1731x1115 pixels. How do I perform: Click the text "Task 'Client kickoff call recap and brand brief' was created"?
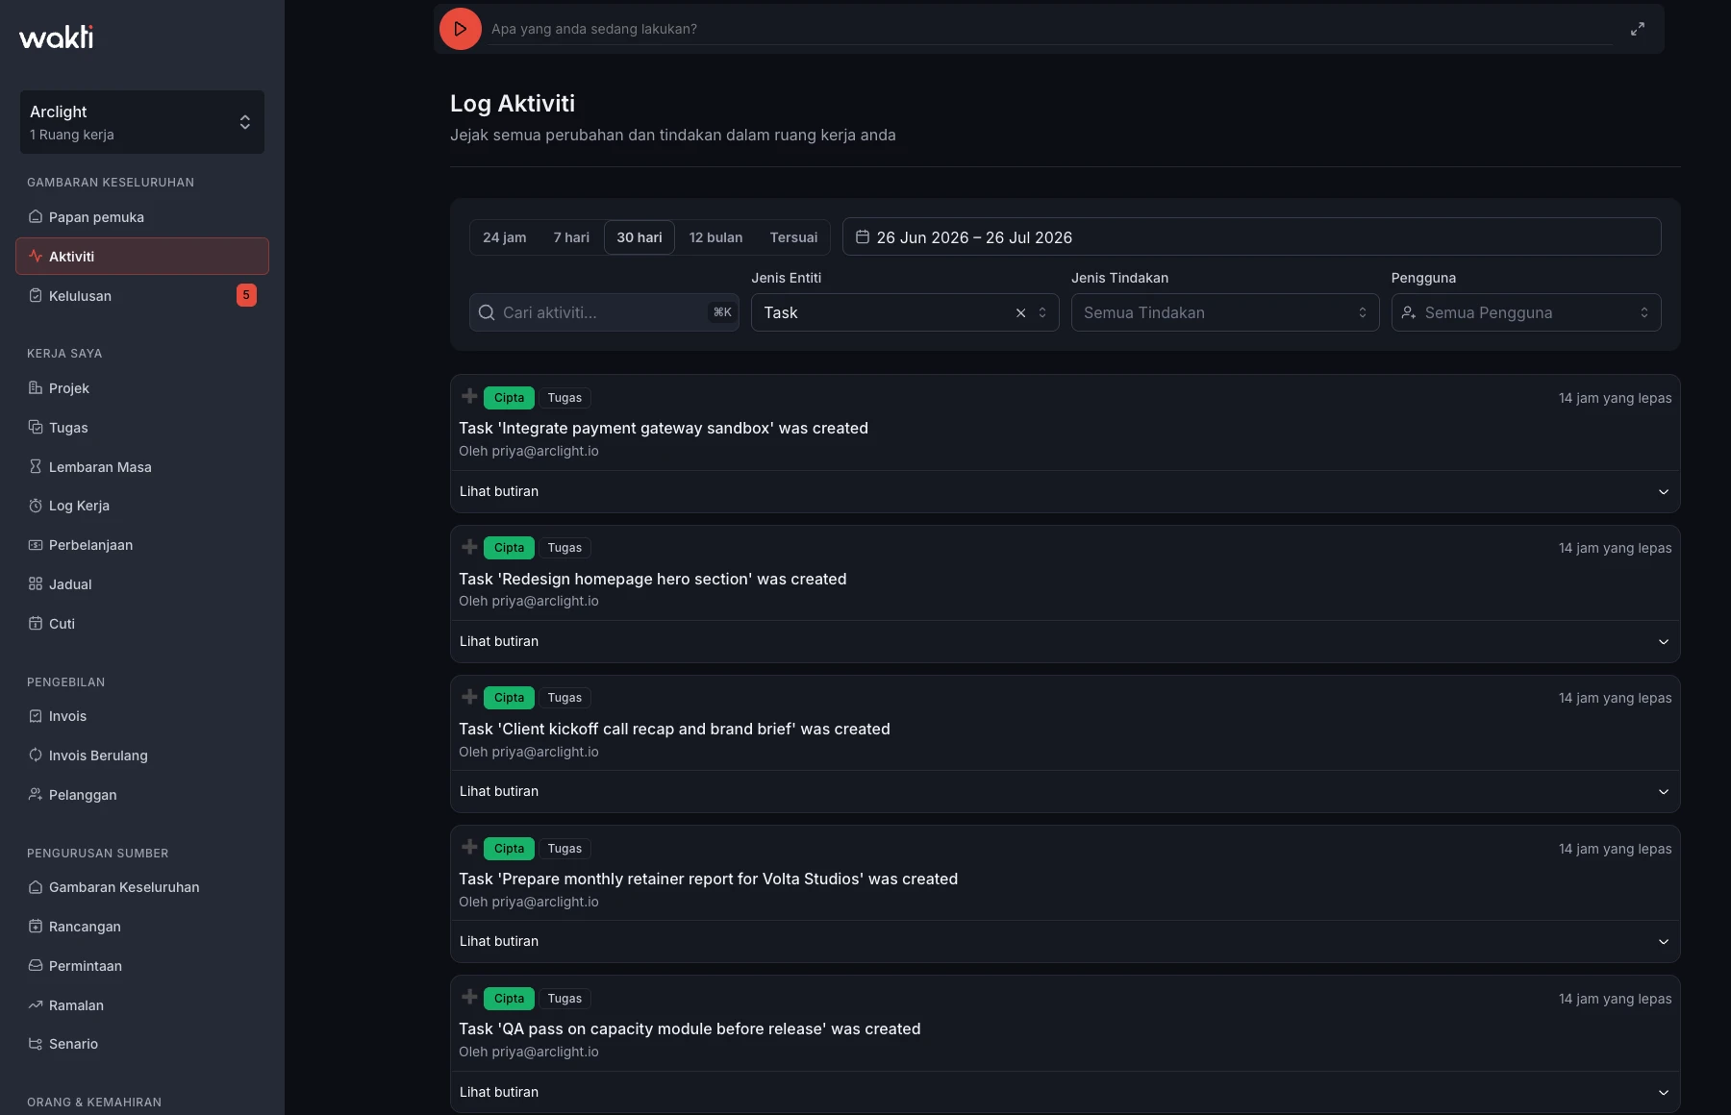coord(674,729)
